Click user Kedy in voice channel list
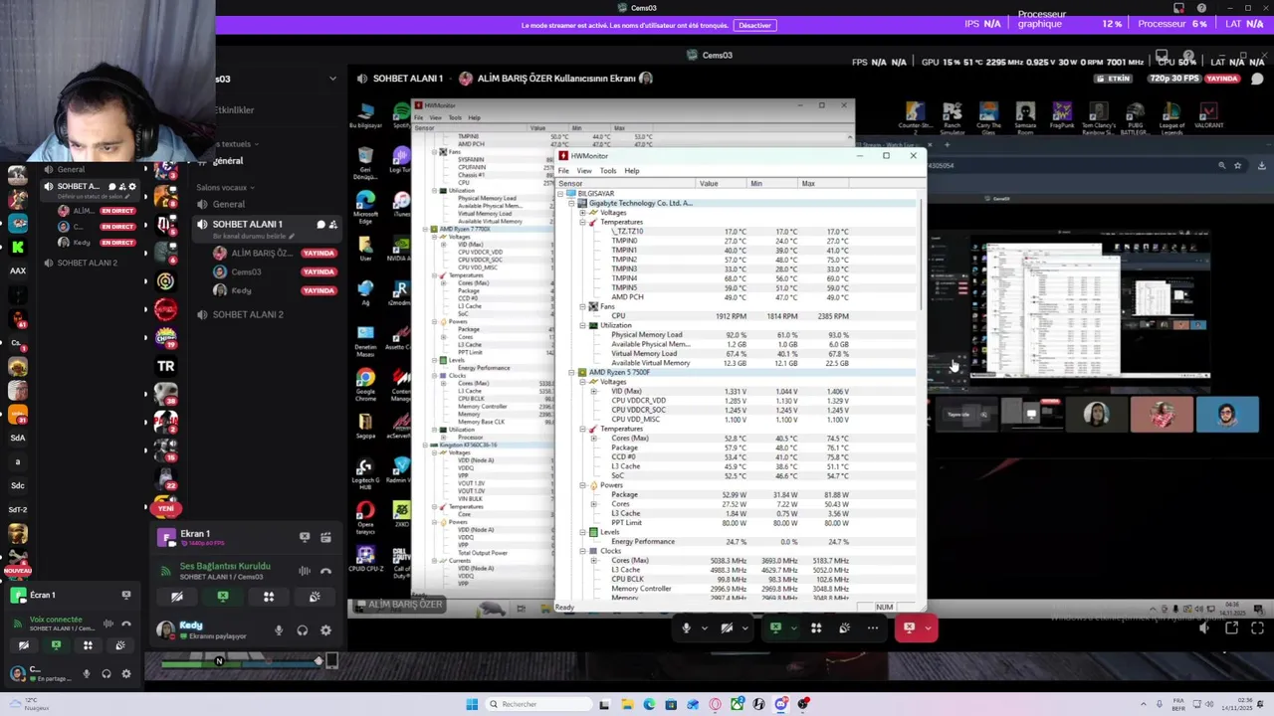This screenshot has height=716, width=1274. coord(241,290)
